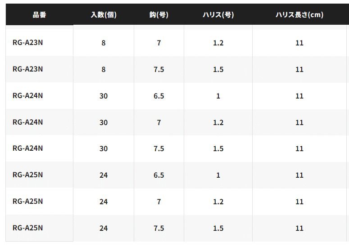Click the 1.2 ハリス value in the RG-A25N row
Screen dimensions: 349x247
[x=218, y=202]
